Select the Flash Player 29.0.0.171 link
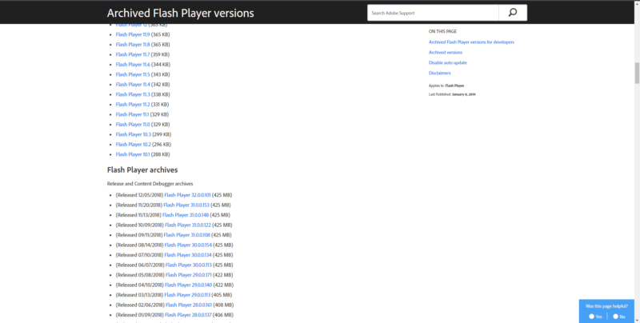The height and width of the screenshot is (323, 640). 189,275
